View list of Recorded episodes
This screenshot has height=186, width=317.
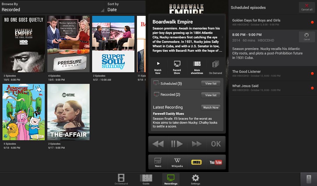pyautogui.click(x=211, y=95)
